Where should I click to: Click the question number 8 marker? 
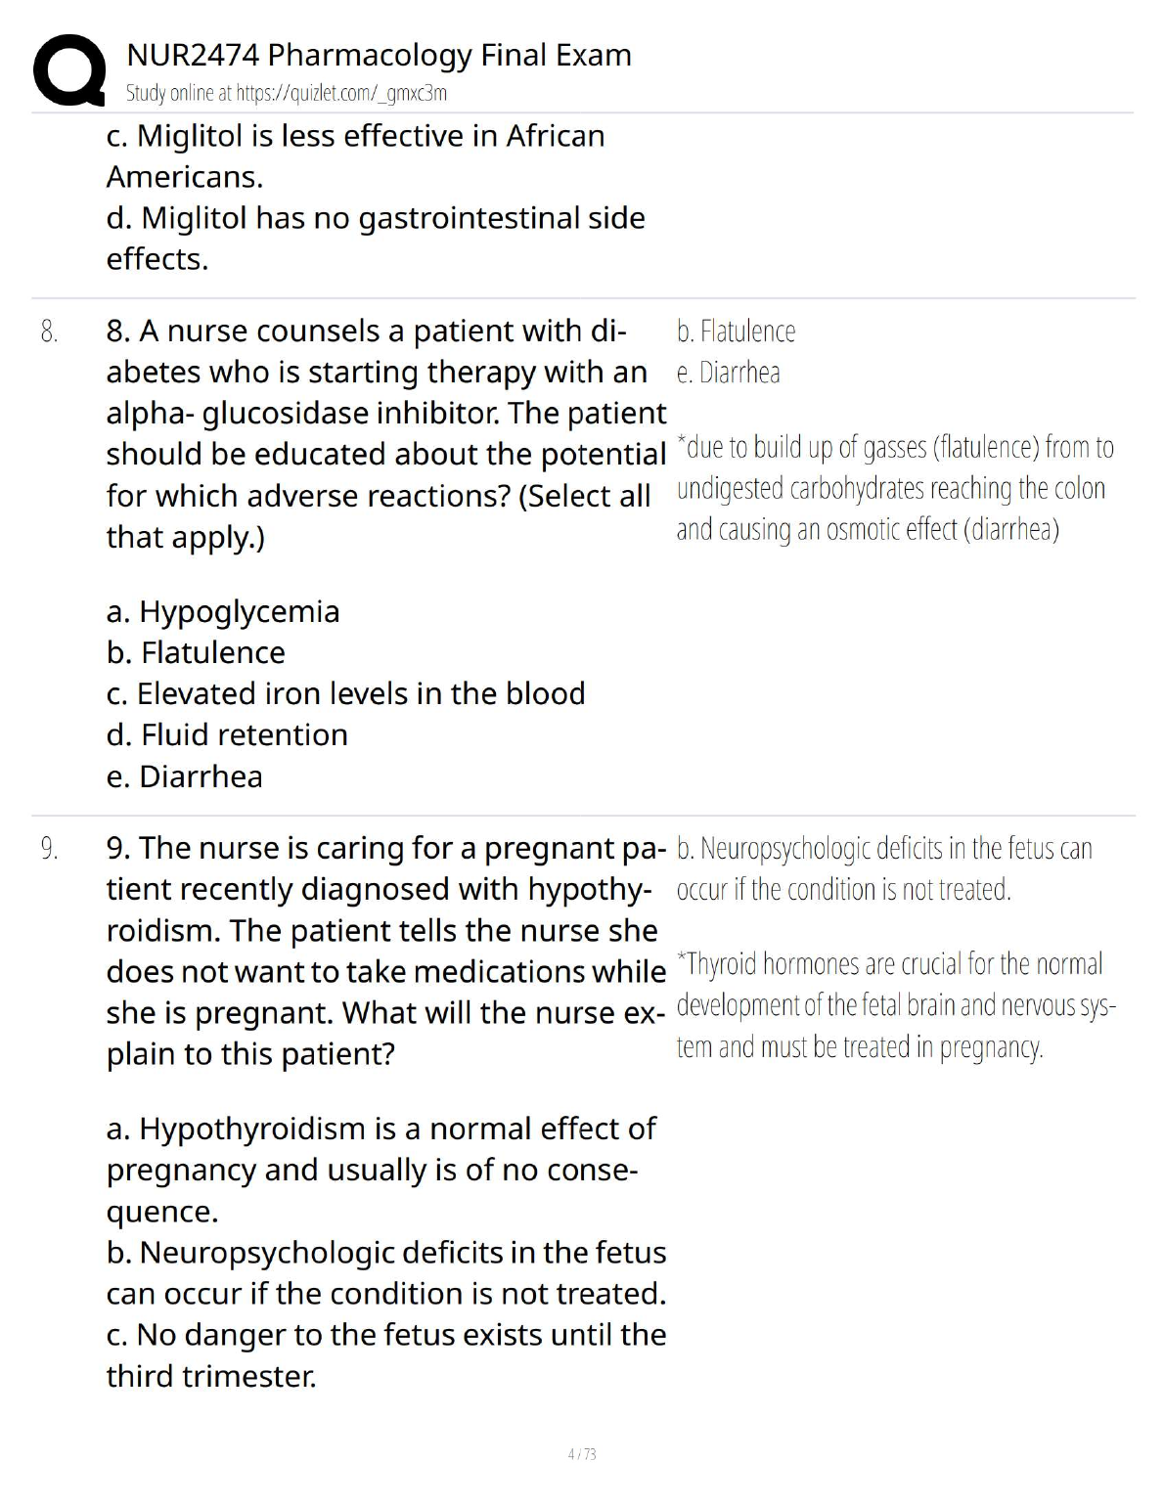pos(49,332)
